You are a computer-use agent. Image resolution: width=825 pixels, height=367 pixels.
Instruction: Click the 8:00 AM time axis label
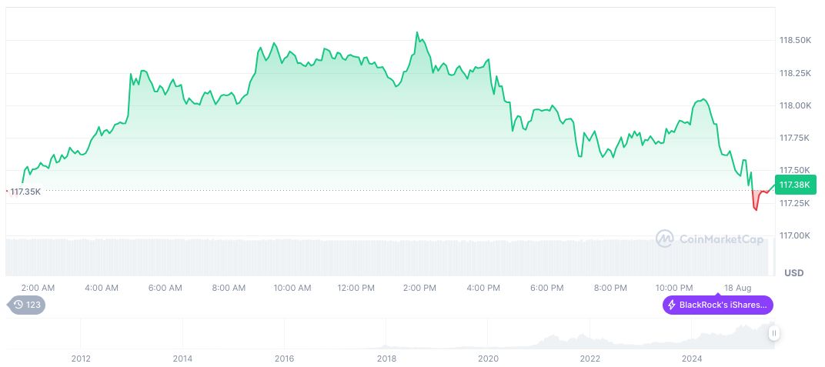229,288
